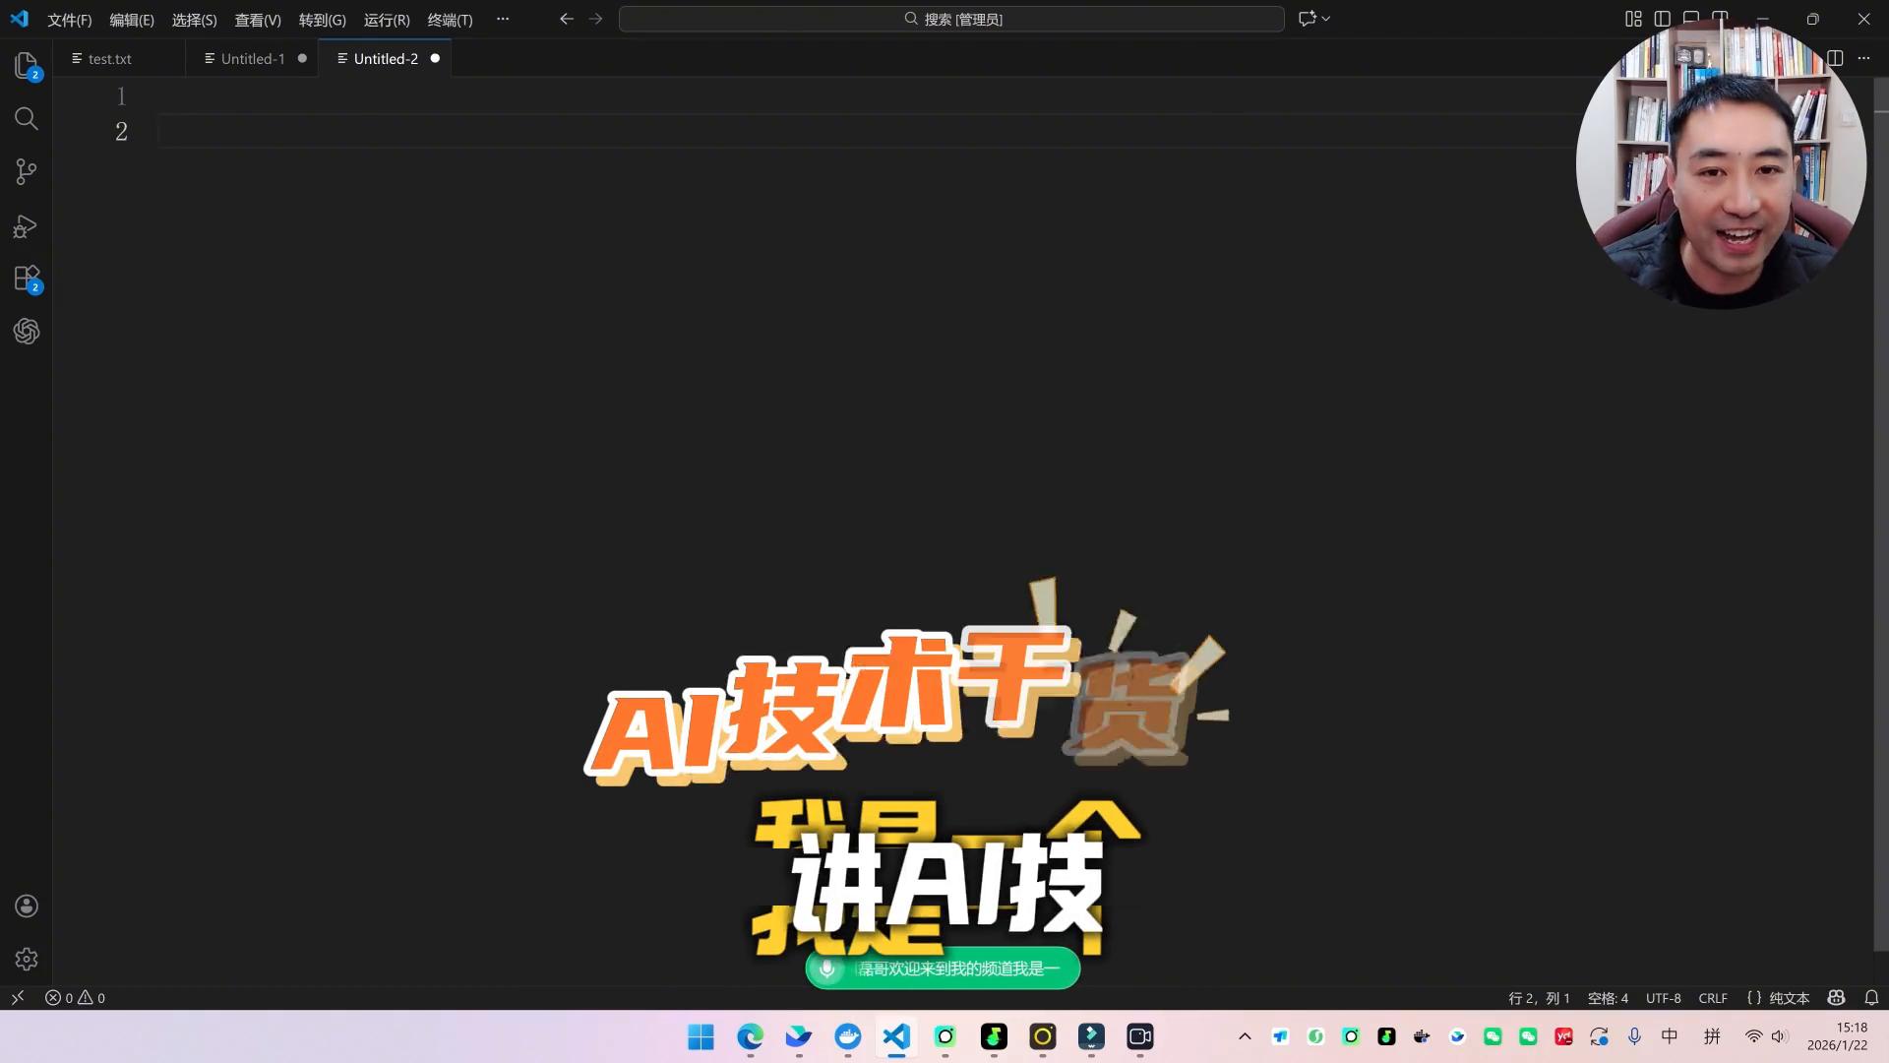
Task: Switch to the Untitled-1 tab
Action: point(252,59)
